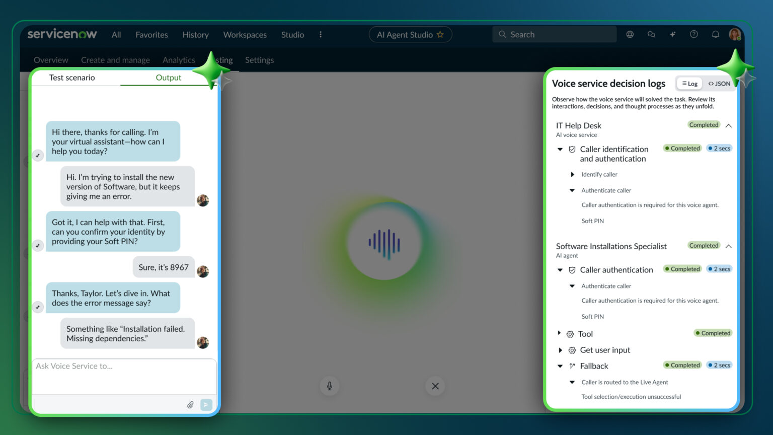Viewport: 773px width, 435px height.
Task: Open the Analytics menu item
Action: 179,60
